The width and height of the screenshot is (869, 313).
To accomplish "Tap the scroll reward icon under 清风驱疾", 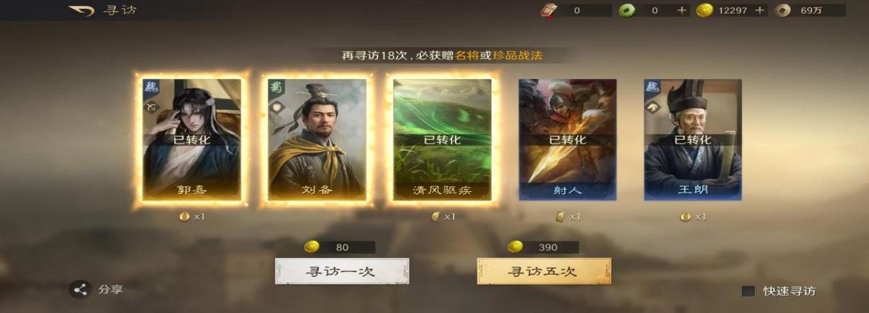I will 435,216.
